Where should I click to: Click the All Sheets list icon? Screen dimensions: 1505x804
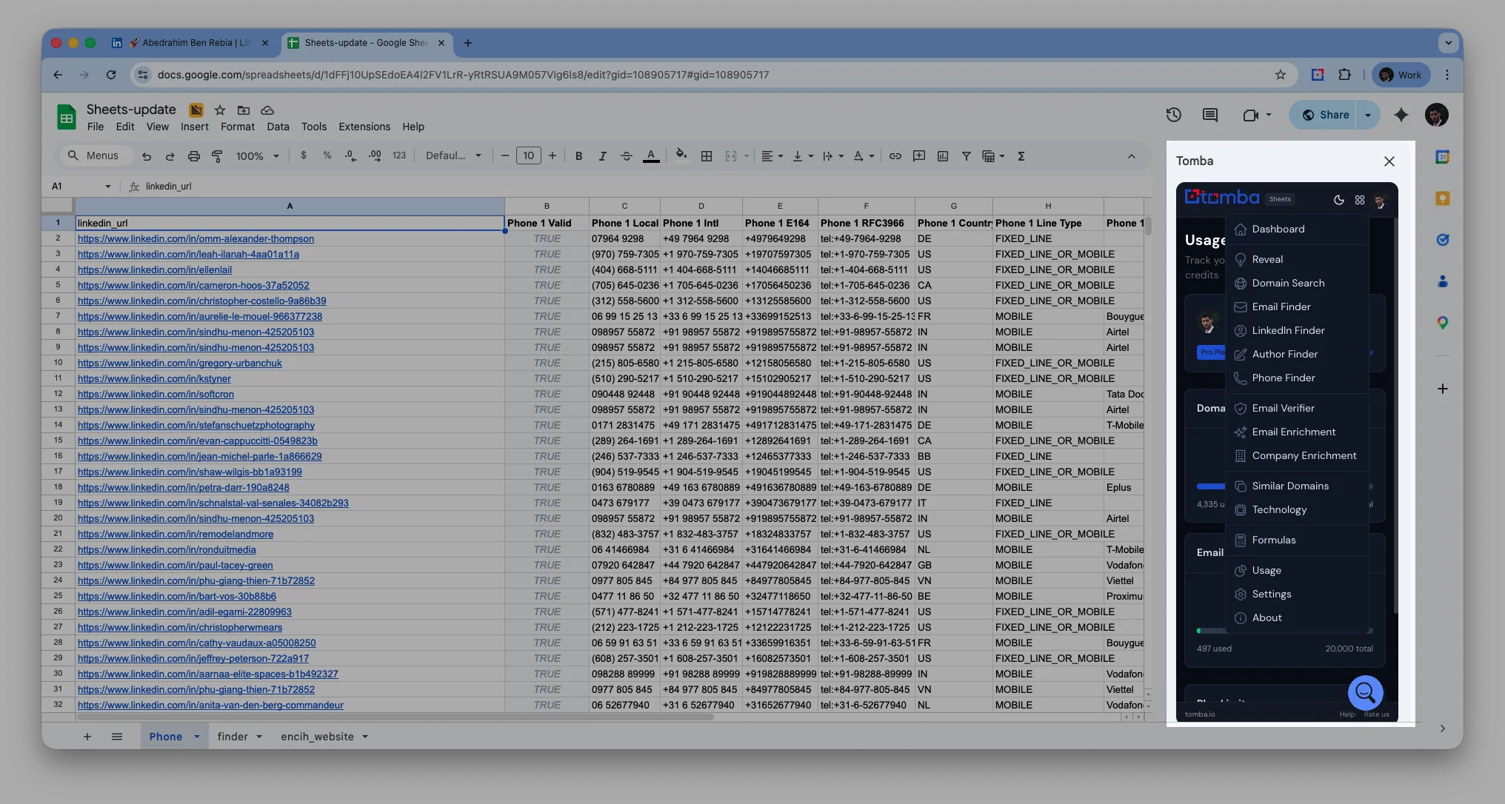click(x=117, y=737)
